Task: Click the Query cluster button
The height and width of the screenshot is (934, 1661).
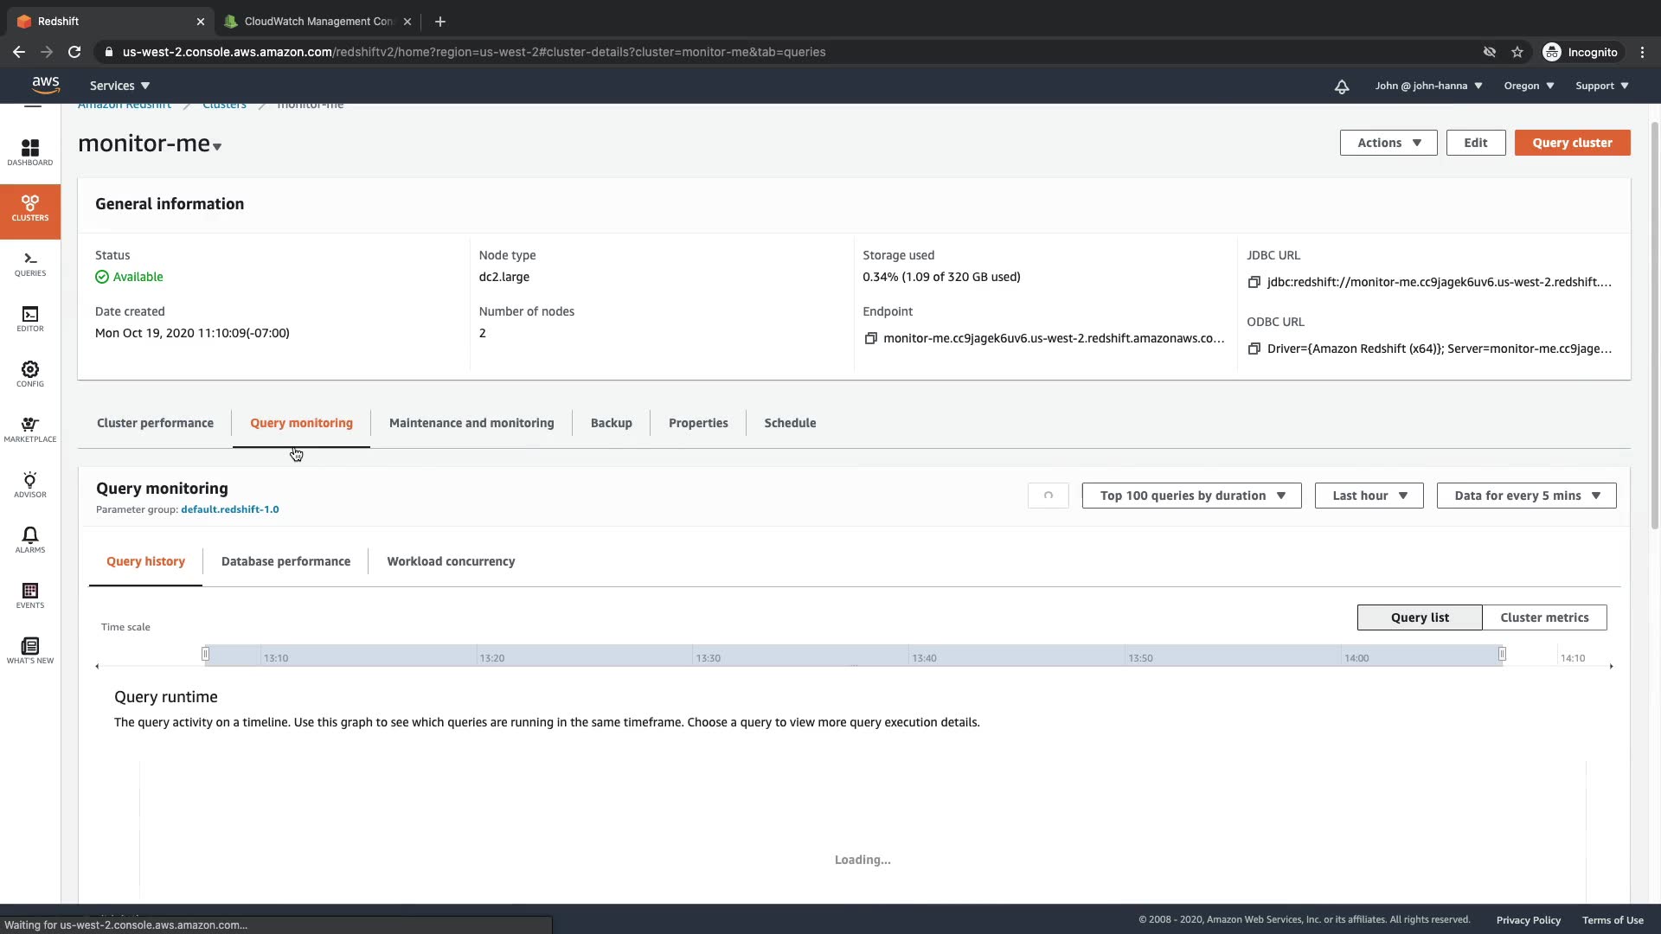Action: [1571, 143]
